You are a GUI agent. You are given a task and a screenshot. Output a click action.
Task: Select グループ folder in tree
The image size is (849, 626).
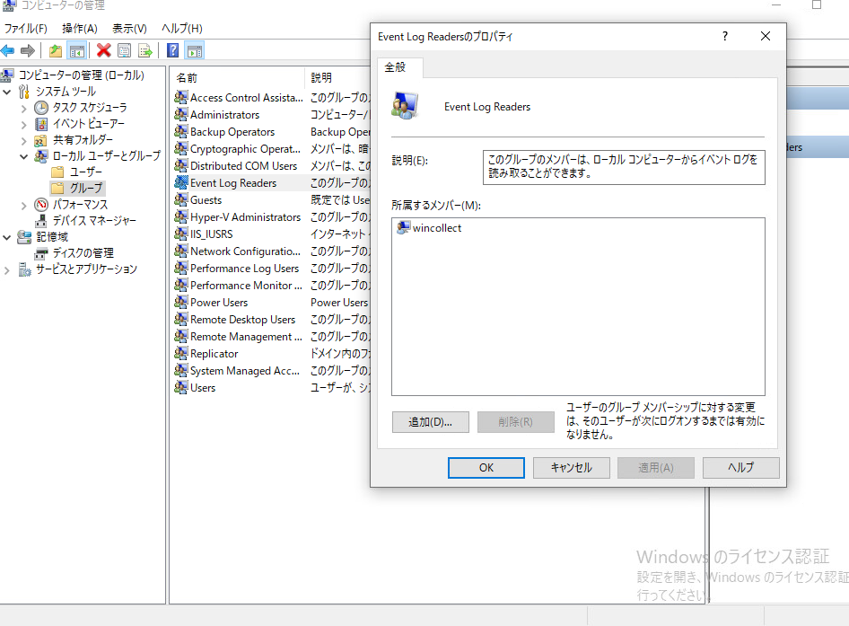(77, 188)
